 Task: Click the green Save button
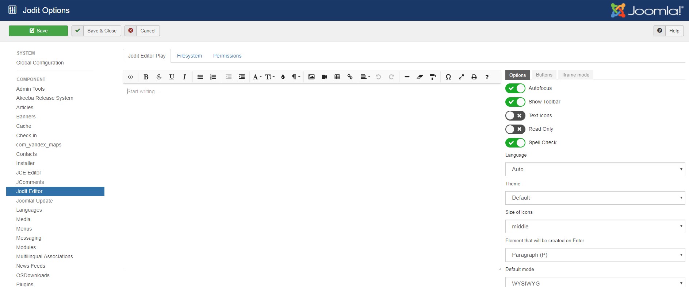point(38,31)
